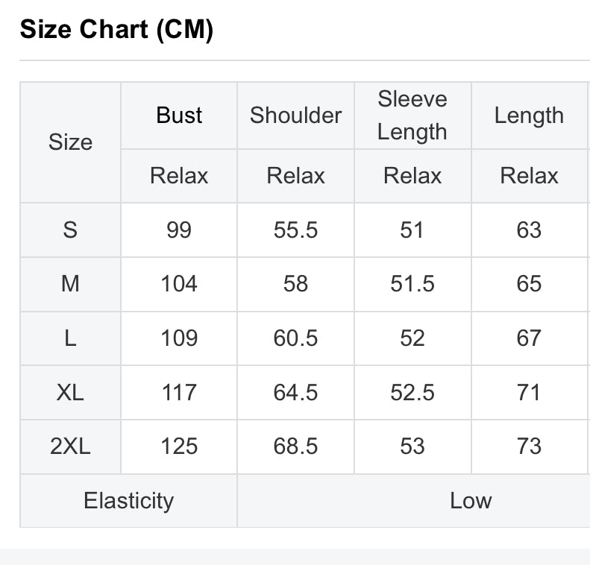Click shoulder value 58 for size M

coord(296,284)
